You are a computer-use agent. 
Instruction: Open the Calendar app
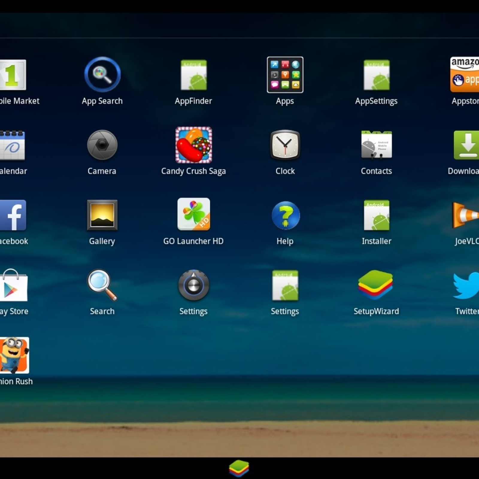click(12, 145)
